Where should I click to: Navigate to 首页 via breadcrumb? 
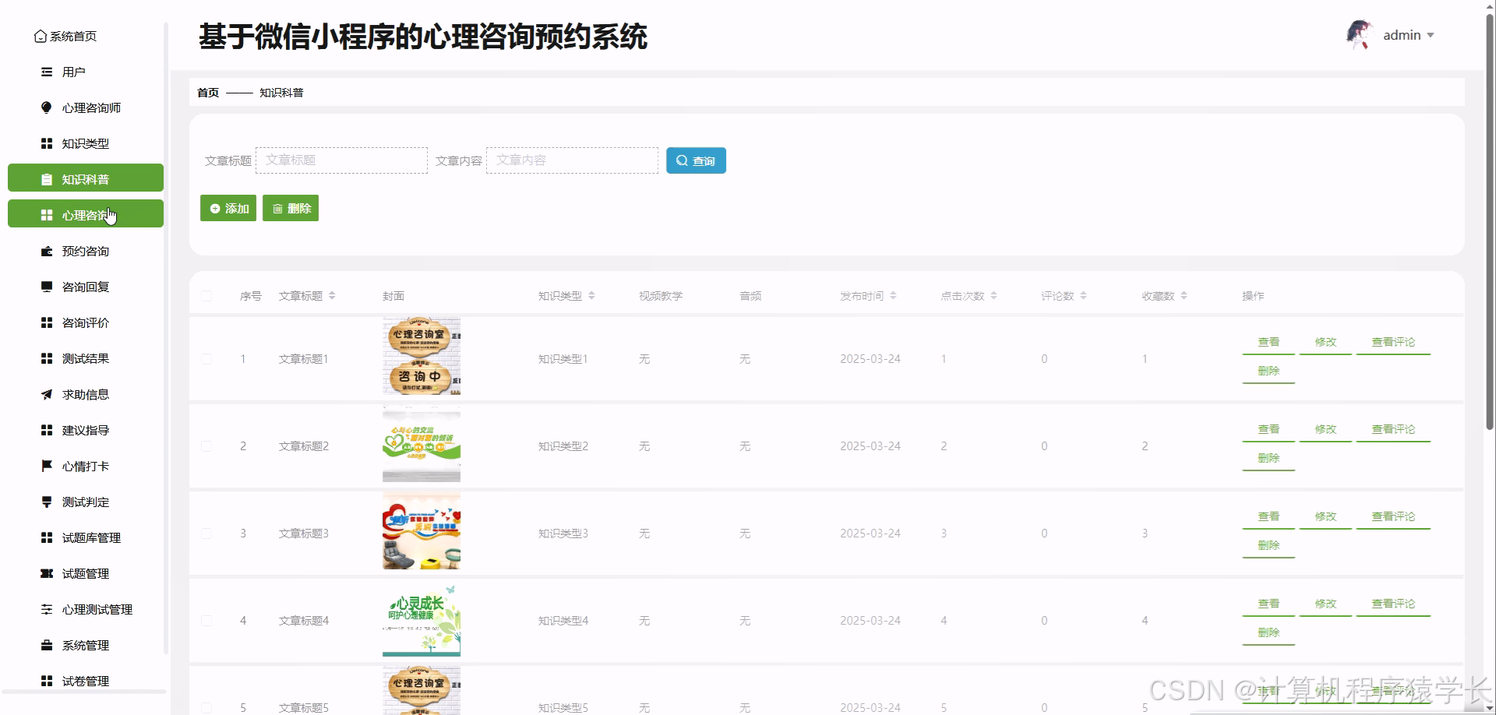[207, 92]
